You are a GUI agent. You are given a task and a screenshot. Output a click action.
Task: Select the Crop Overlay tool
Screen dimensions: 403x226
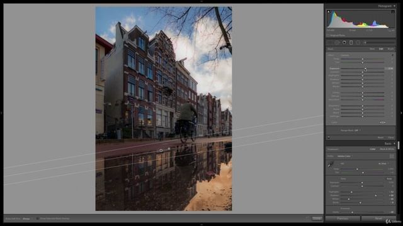pos(330,43)
